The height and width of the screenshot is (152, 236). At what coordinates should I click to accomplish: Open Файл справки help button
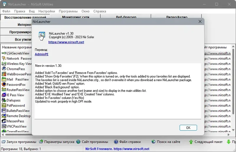tap(127, 142)
